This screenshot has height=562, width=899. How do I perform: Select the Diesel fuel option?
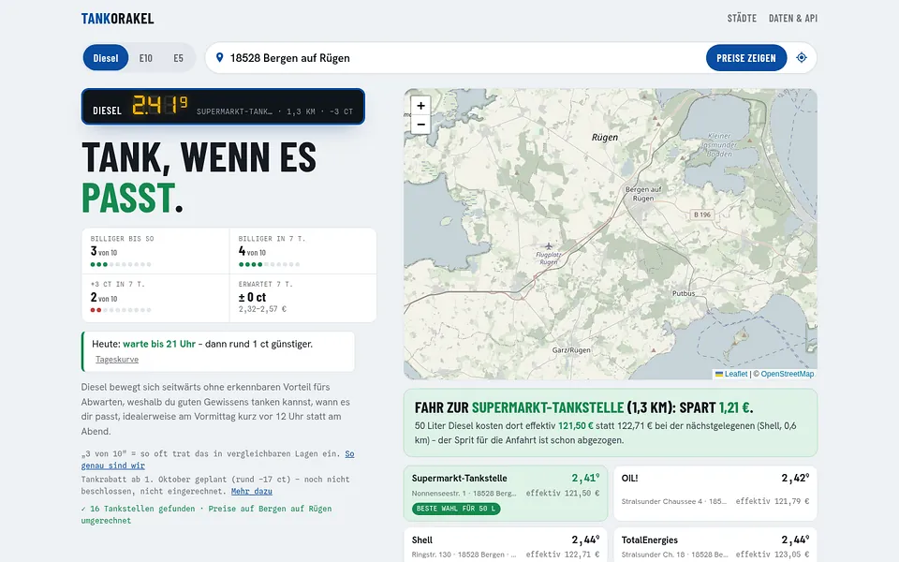[x=106, y=58]
